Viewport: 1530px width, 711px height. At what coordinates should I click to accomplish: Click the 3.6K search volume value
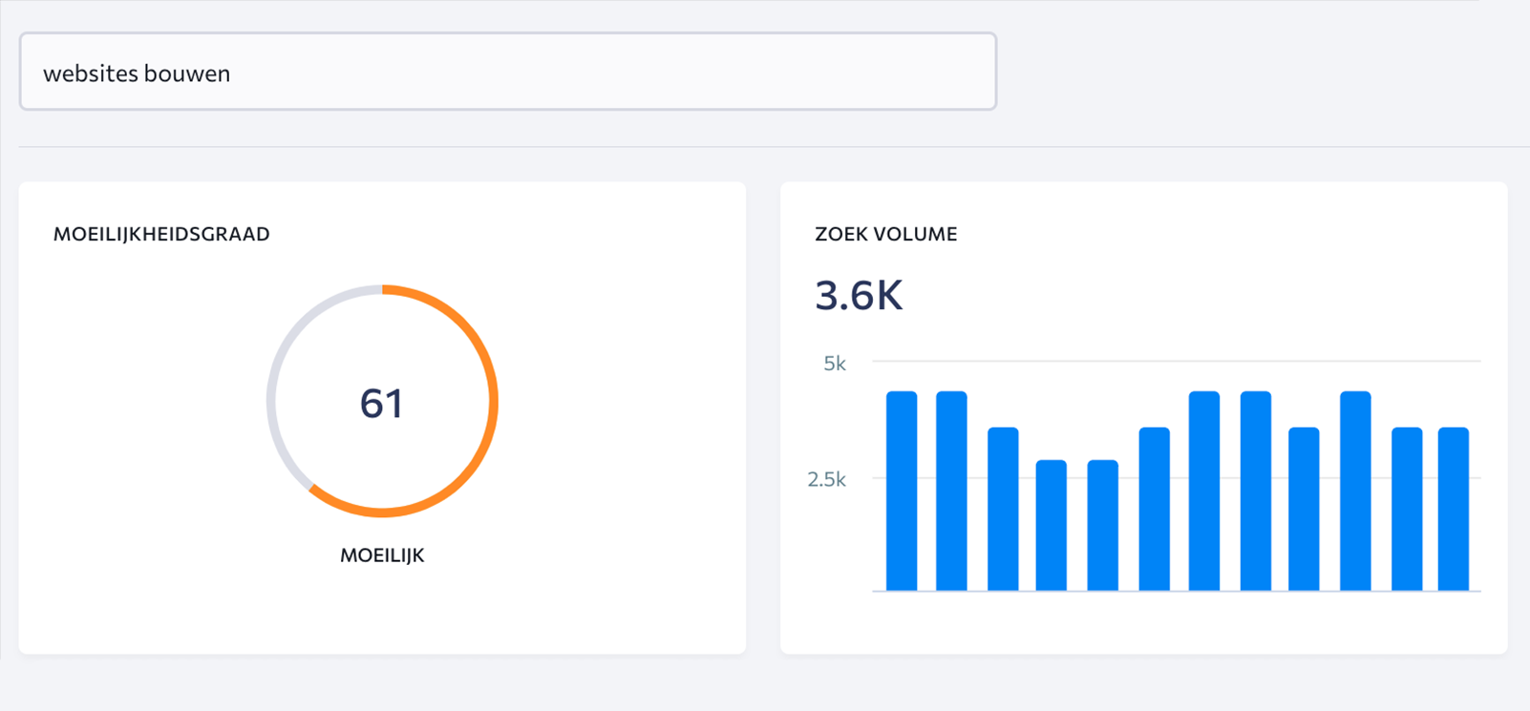click(x=859, y=295)
